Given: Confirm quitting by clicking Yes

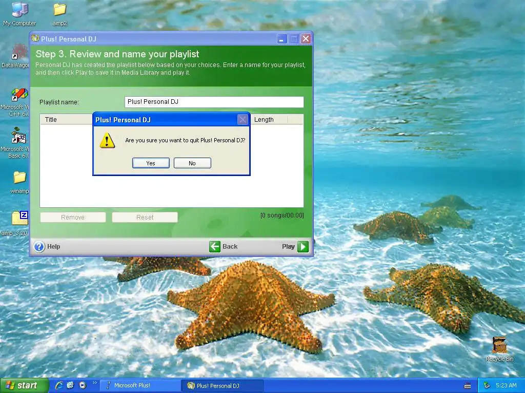Looking at the screenshot, I should (151, 163).
